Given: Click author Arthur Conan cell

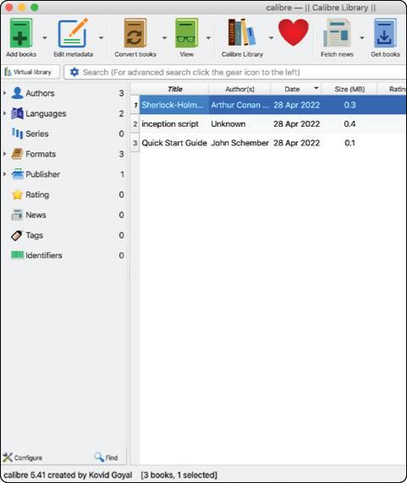Looking at the screenshot, I should click(x=239, y=105).
